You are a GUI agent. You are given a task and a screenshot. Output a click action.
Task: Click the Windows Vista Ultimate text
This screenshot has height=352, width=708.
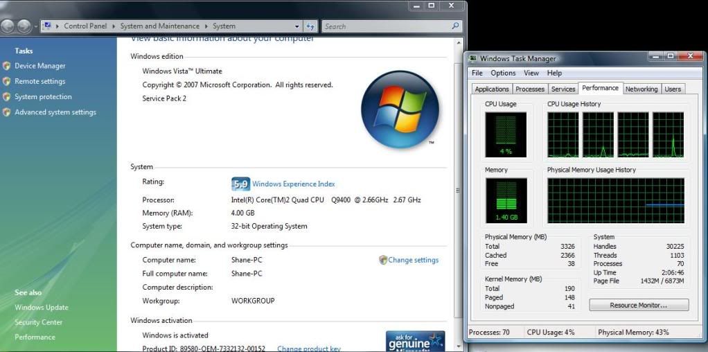182,71
